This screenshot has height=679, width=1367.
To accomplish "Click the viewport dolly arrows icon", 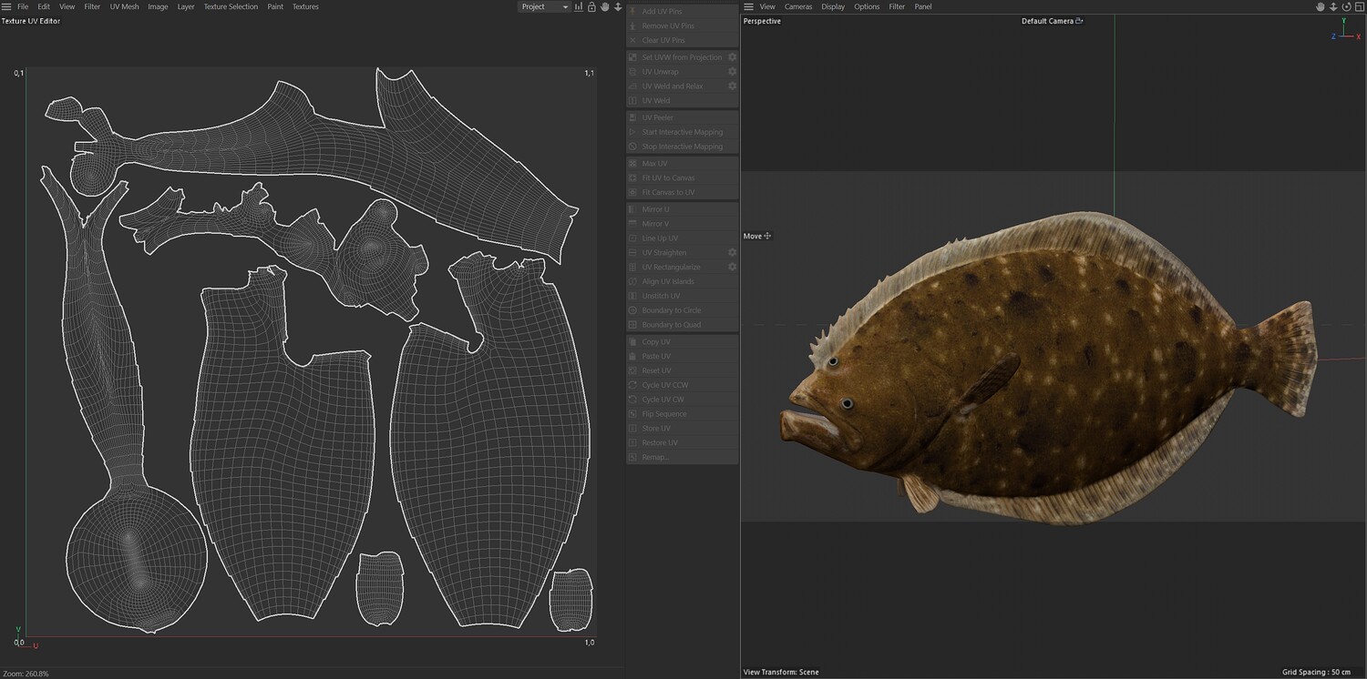I will [x=1333, y=6].
